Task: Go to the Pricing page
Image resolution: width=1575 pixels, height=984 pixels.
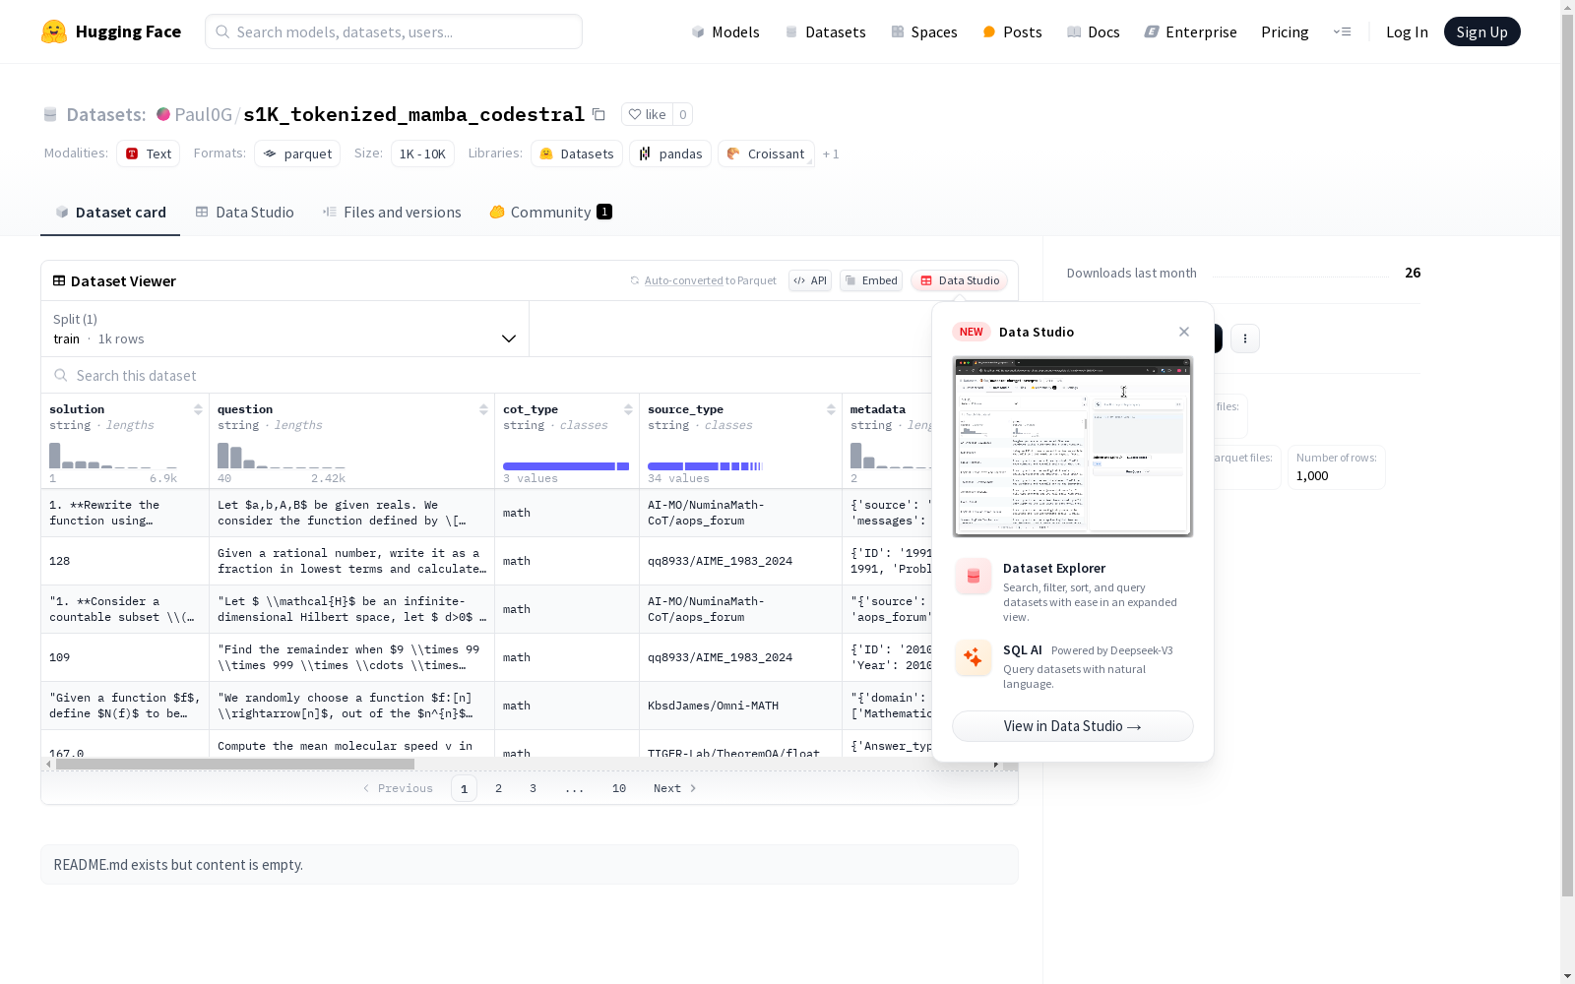Action: pos(1285,31)
